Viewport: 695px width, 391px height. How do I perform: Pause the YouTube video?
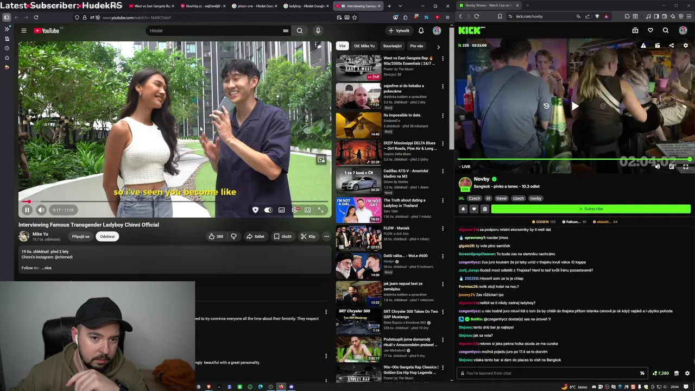[x=27, y=210]
